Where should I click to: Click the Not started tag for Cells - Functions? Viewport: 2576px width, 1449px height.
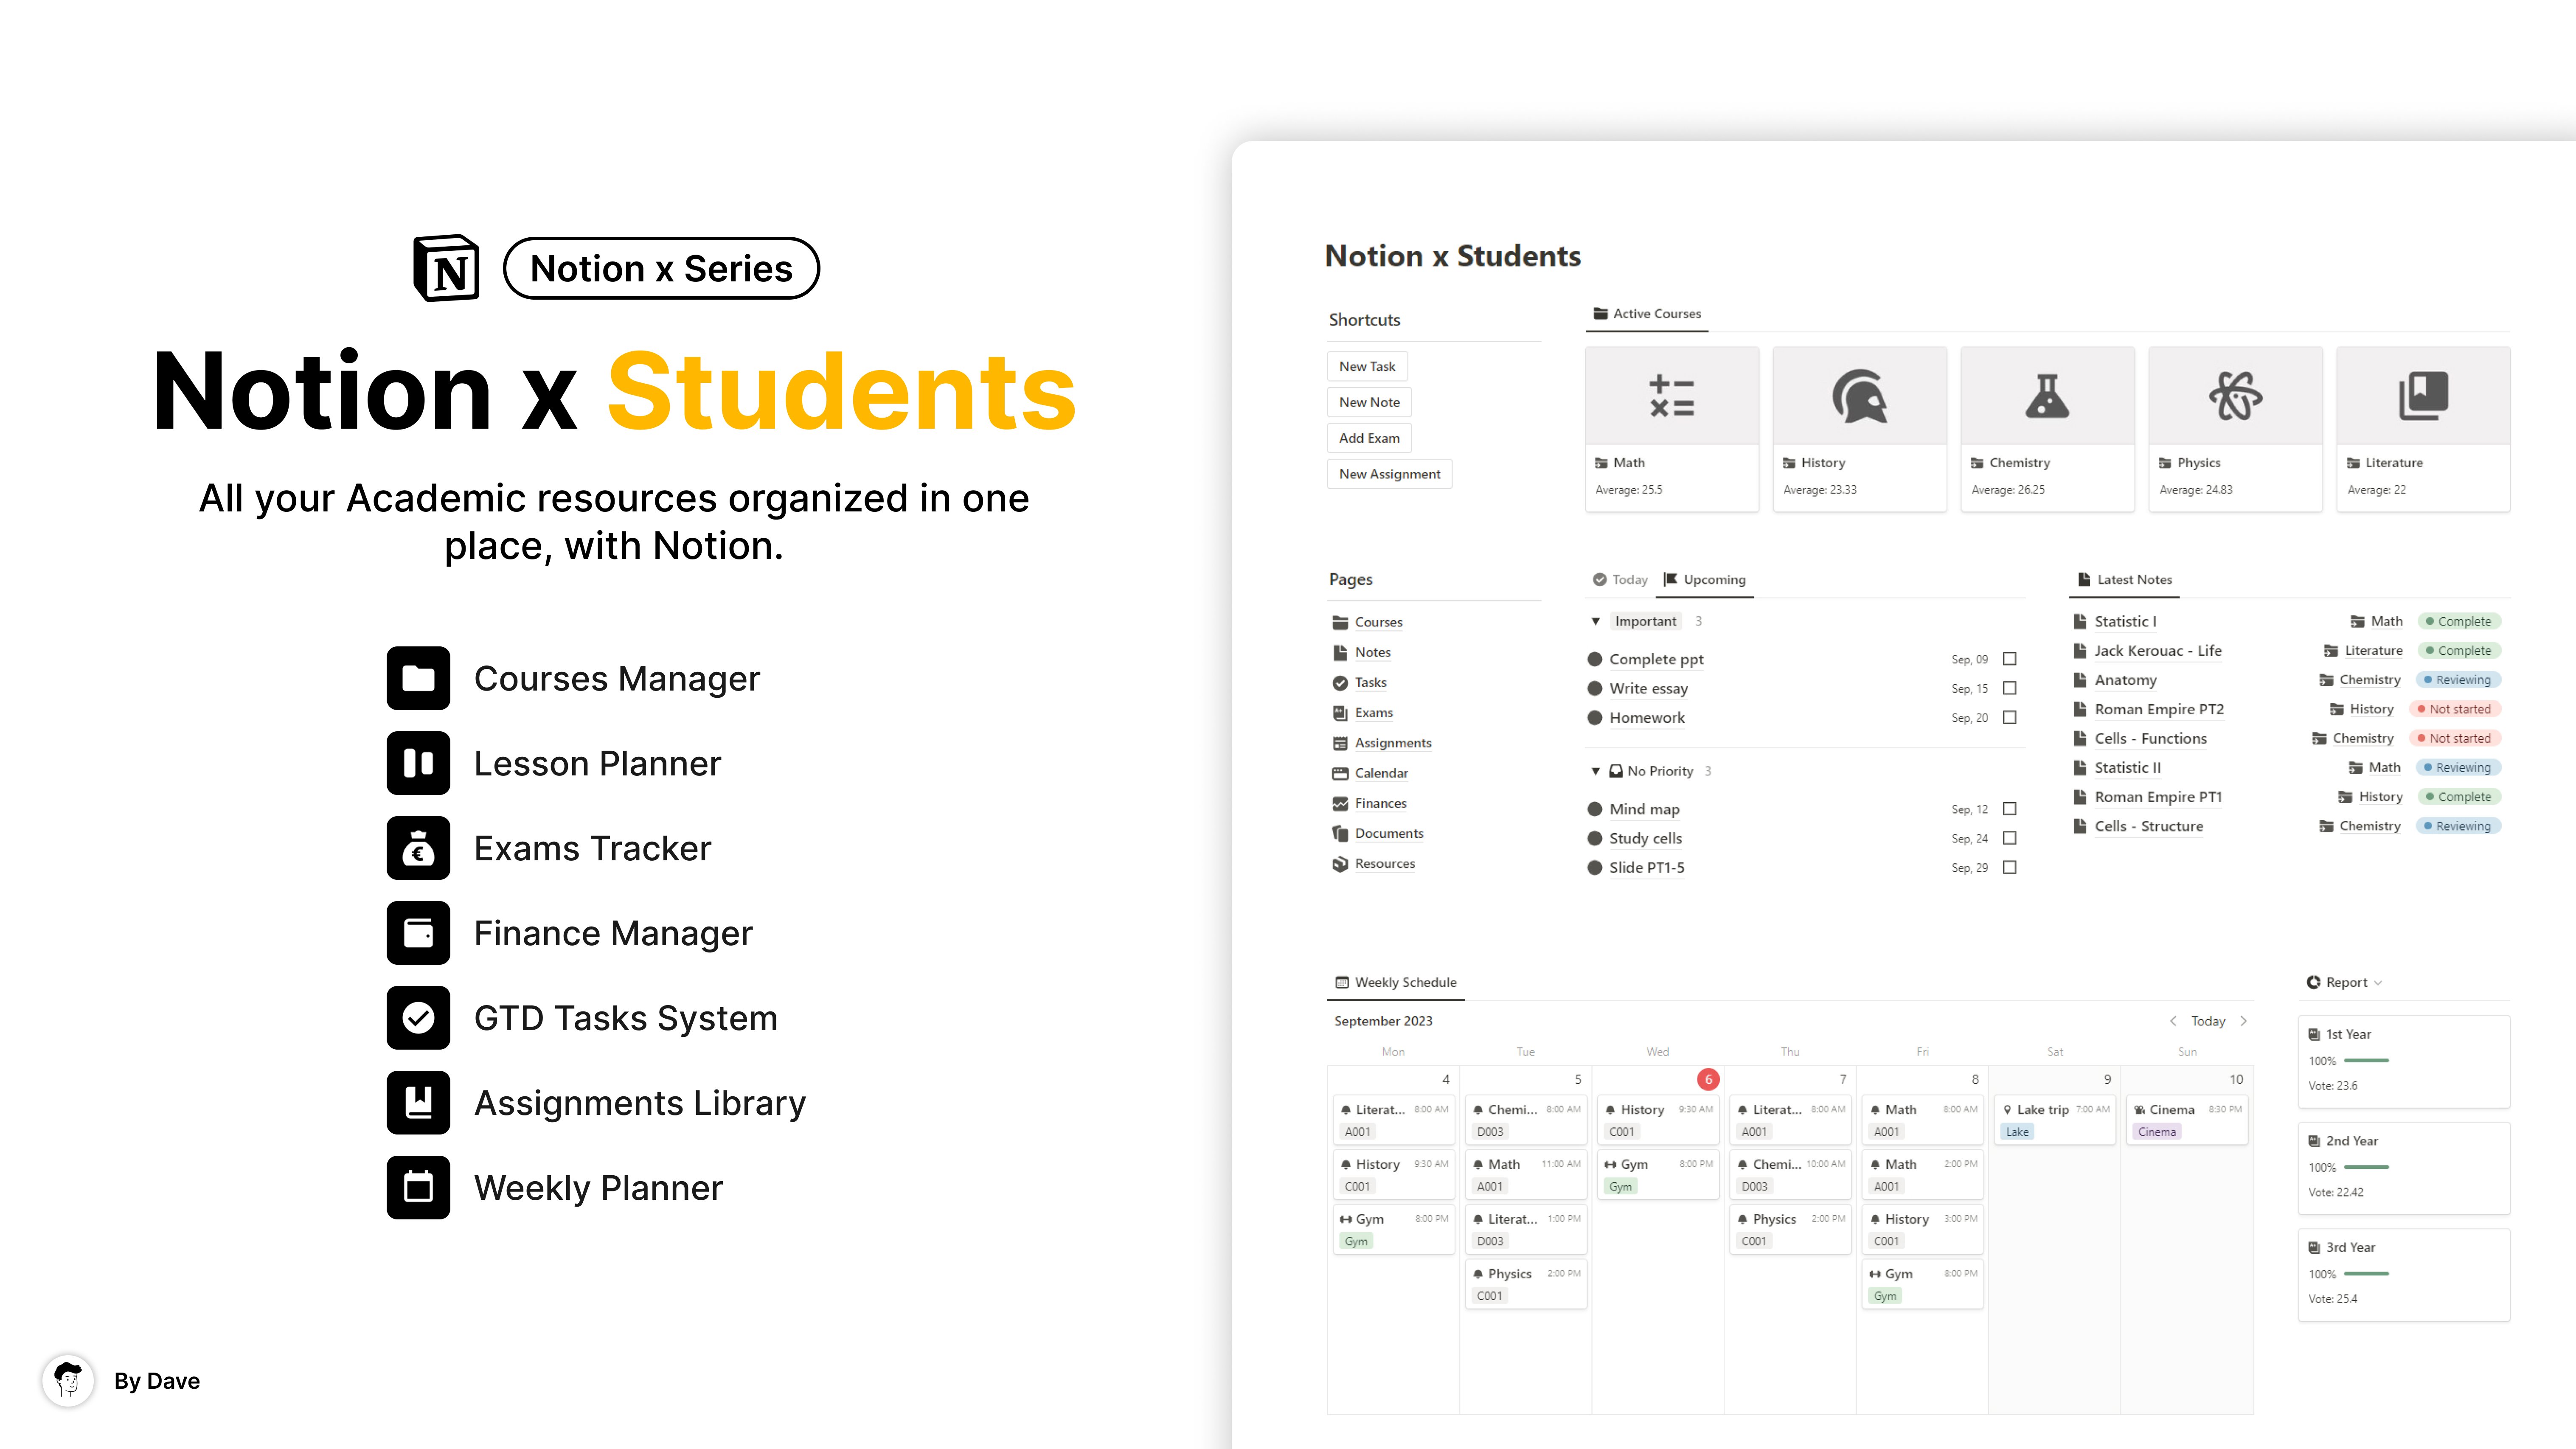(x=2454, y=738)
